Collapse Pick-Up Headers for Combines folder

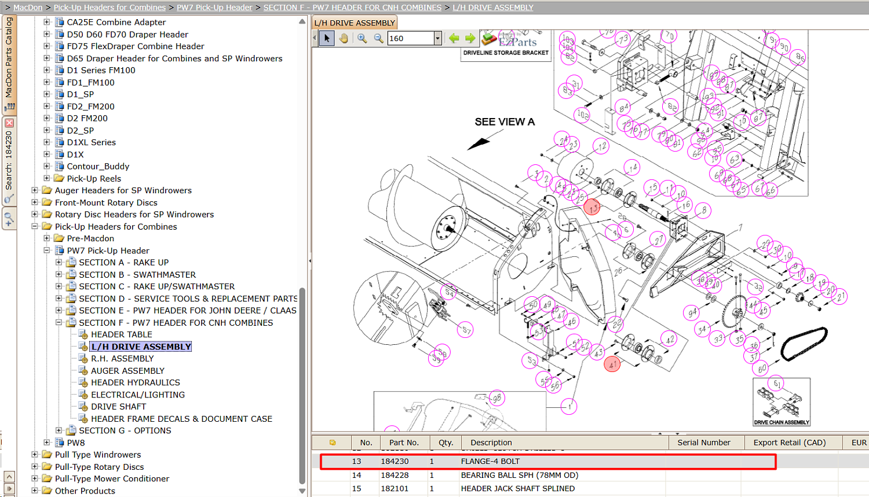point(35,226)
